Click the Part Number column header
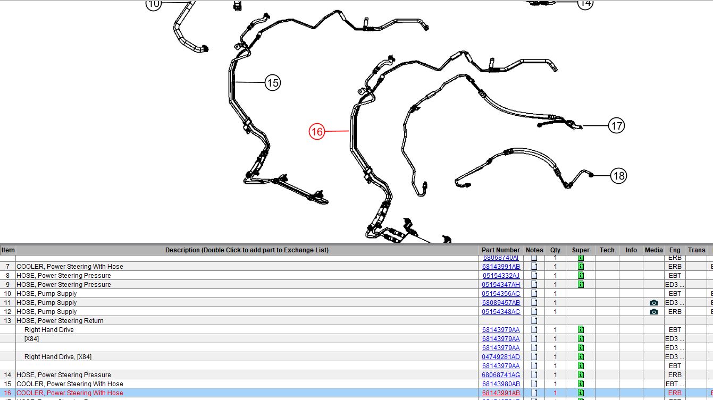The image size is (713, 400). [x=501, y=250]
